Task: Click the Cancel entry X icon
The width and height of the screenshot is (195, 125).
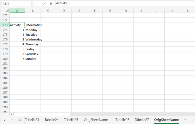Action: [37, 4]
